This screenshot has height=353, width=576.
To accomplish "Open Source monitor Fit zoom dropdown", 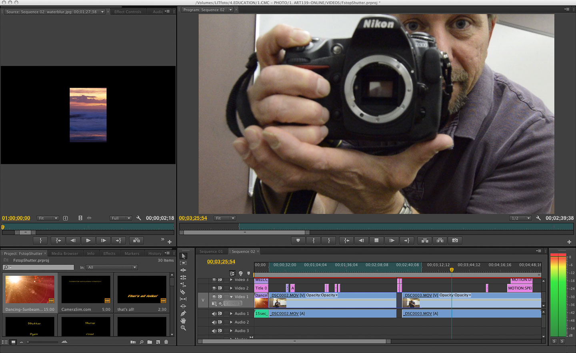I will pyautogui.click(x=48, y=218).
